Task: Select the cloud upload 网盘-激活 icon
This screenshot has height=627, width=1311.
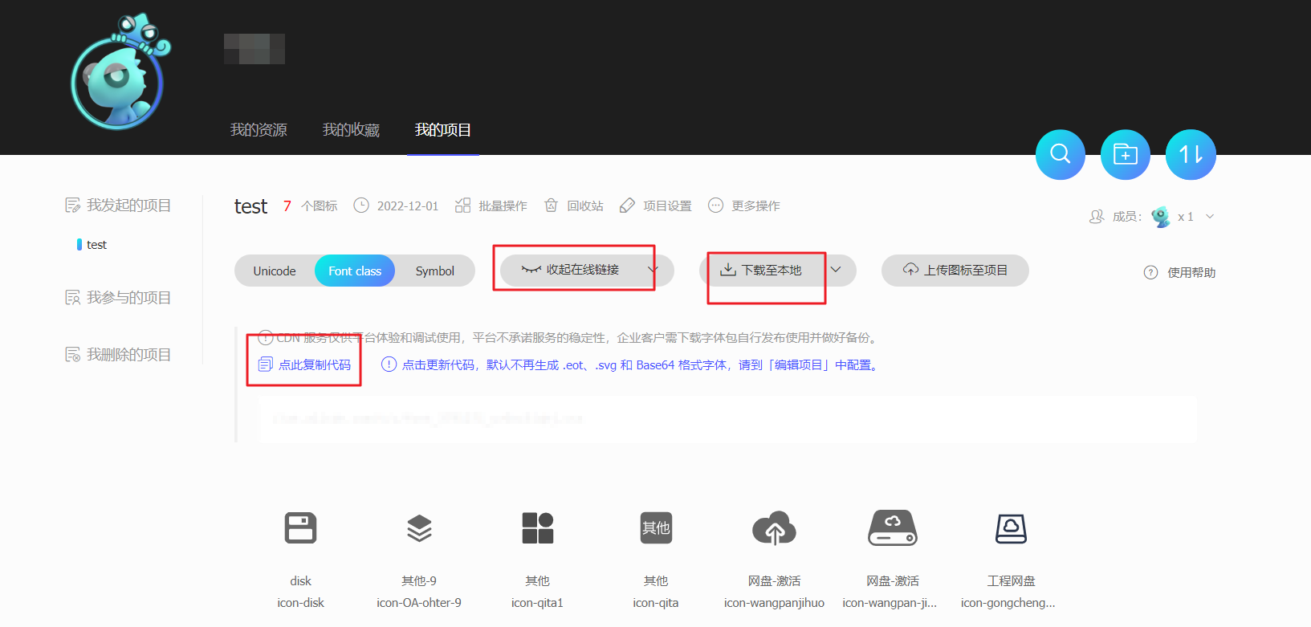Action: (x=774, y=528)
